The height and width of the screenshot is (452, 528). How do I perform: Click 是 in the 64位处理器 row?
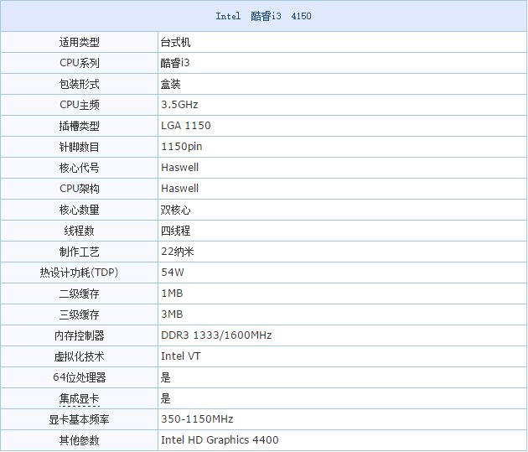165,377
